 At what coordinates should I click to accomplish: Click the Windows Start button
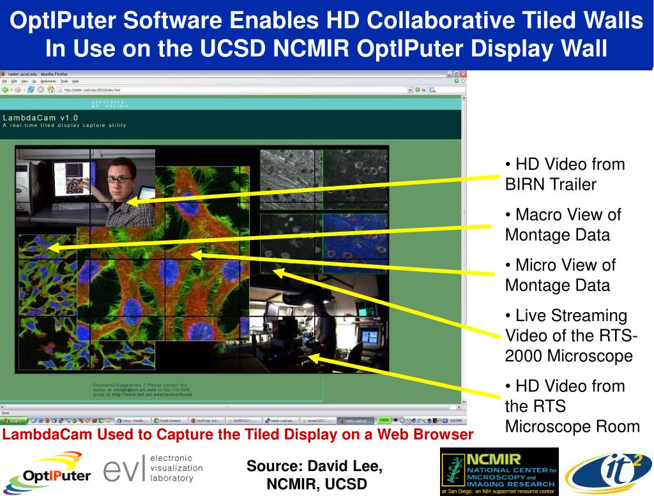coord(14,421)
